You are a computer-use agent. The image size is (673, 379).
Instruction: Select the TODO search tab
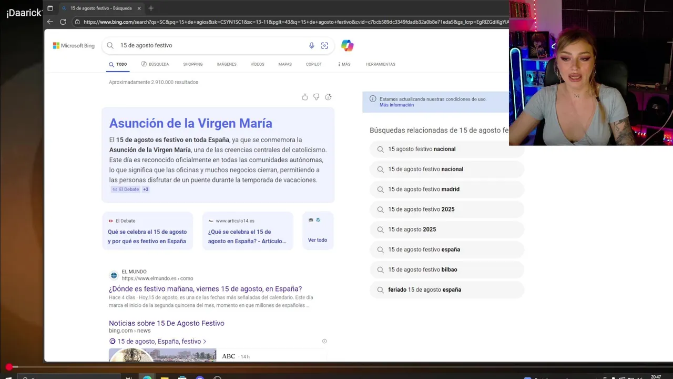(x=118, y=64)
